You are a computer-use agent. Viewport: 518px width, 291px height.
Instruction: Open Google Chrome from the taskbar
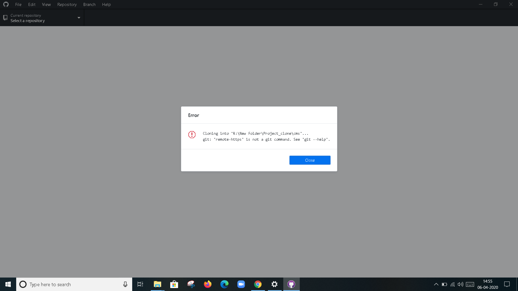point(258,284)
